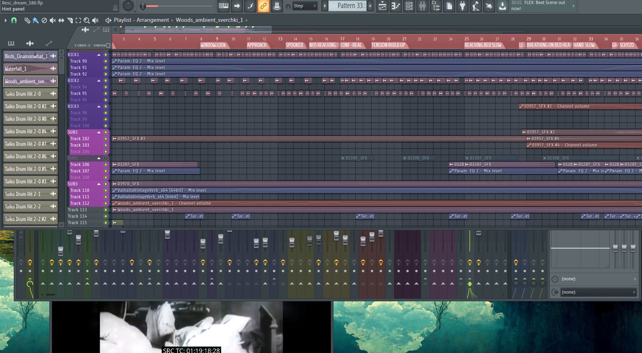Open the Channel rack view icon
The width and height of the screenshot is (642, 353).
409,6
